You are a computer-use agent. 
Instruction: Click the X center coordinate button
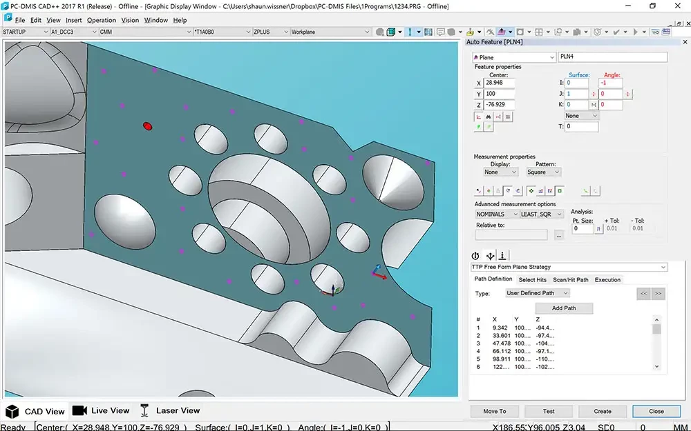[x=479, y=83]
